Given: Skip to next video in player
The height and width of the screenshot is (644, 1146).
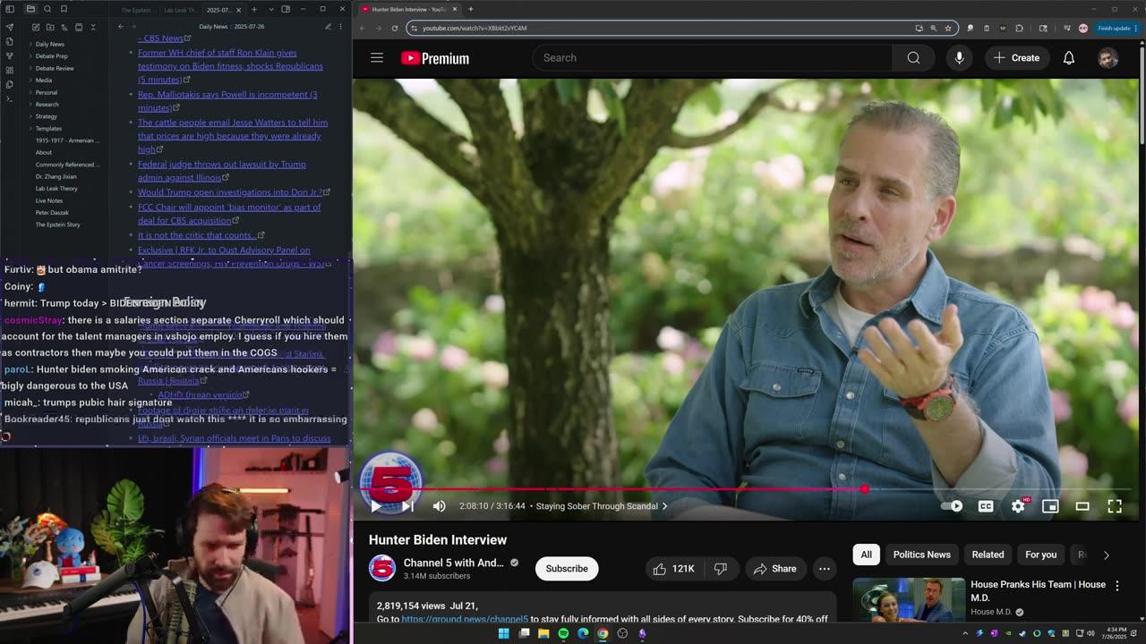Looking at the screenshot, I should pos(407,506).
